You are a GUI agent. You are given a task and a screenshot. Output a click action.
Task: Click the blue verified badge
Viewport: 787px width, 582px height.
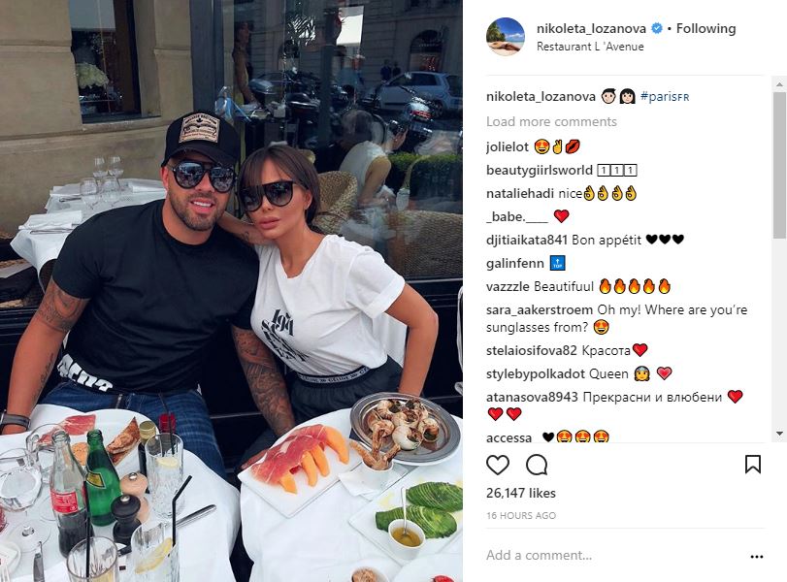pyautogui.click(x=657, y=28)
